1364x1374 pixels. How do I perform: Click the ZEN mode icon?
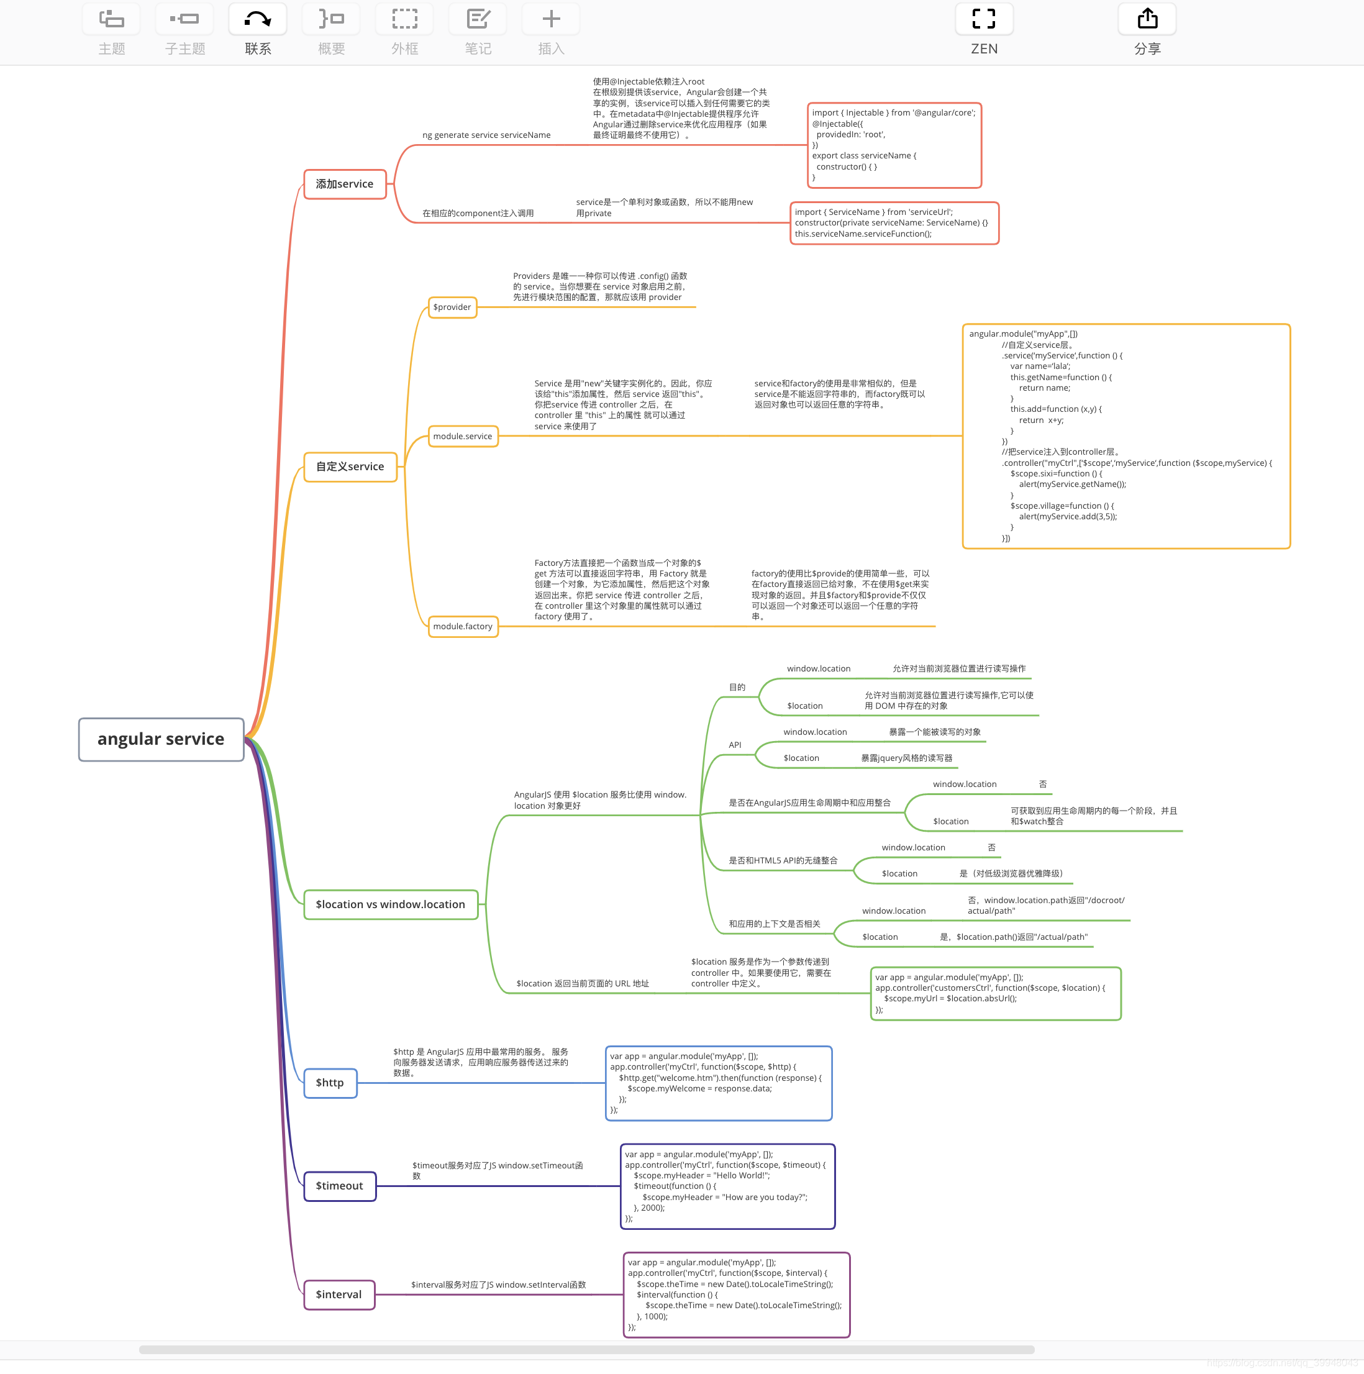tap(984, 22)
